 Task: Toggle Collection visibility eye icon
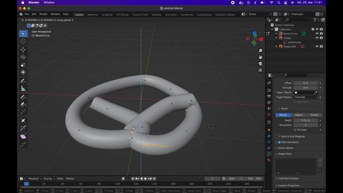317,29
